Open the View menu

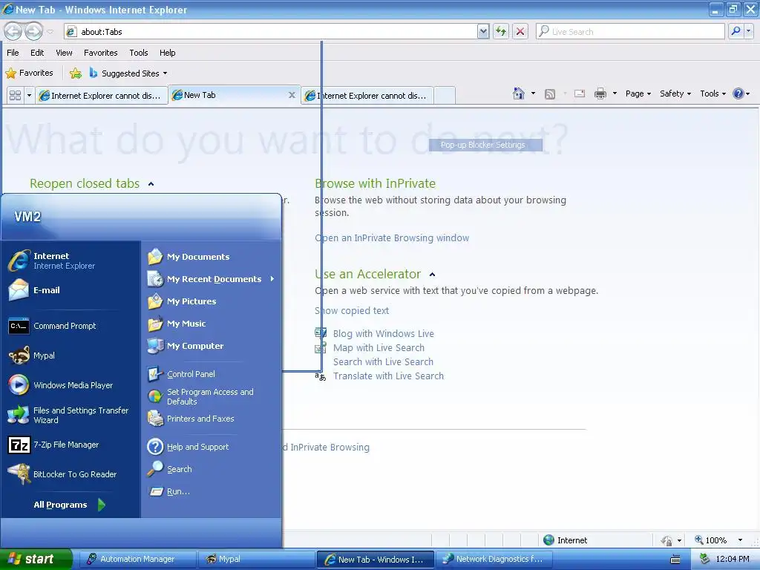click(64, 53)
